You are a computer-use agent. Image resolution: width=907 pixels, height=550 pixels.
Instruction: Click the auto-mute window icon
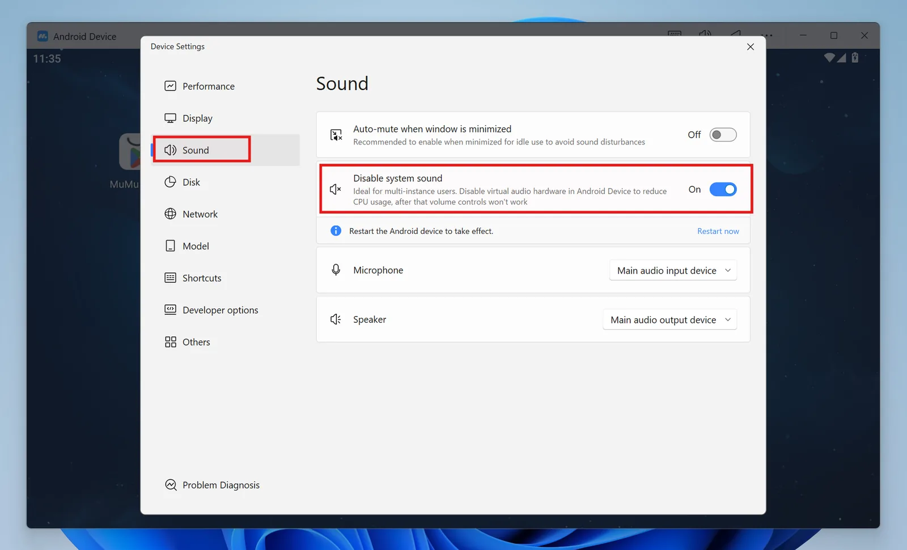click(336, 135)
